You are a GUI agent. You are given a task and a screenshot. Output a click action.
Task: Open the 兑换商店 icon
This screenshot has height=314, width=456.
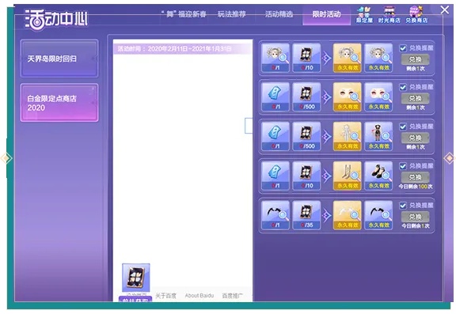coord(416,14)
